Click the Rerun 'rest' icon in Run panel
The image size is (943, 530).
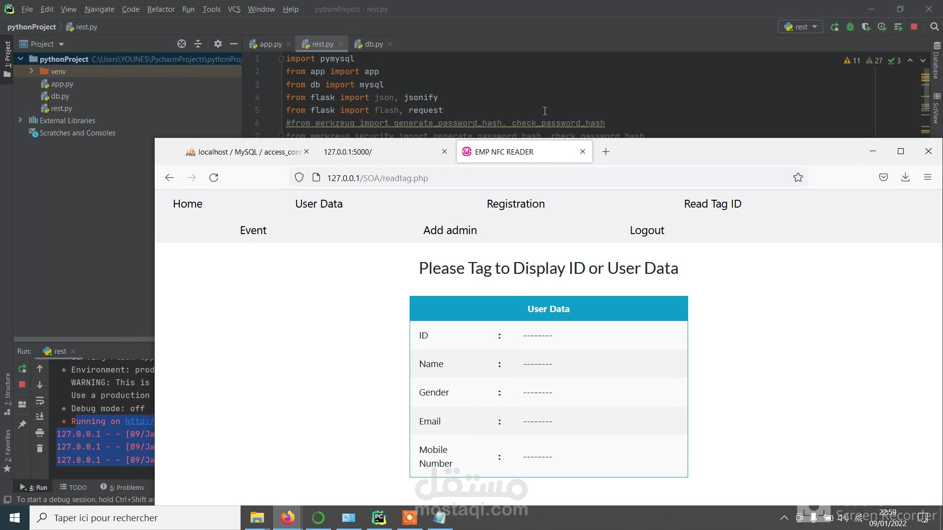22,369
